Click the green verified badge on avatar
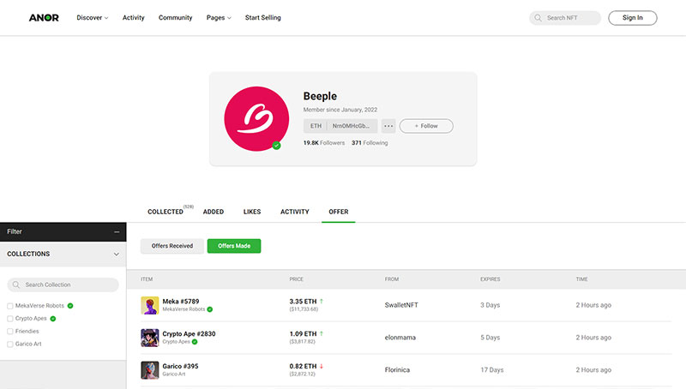Viewport: 686px width, 389px height. 276,146
